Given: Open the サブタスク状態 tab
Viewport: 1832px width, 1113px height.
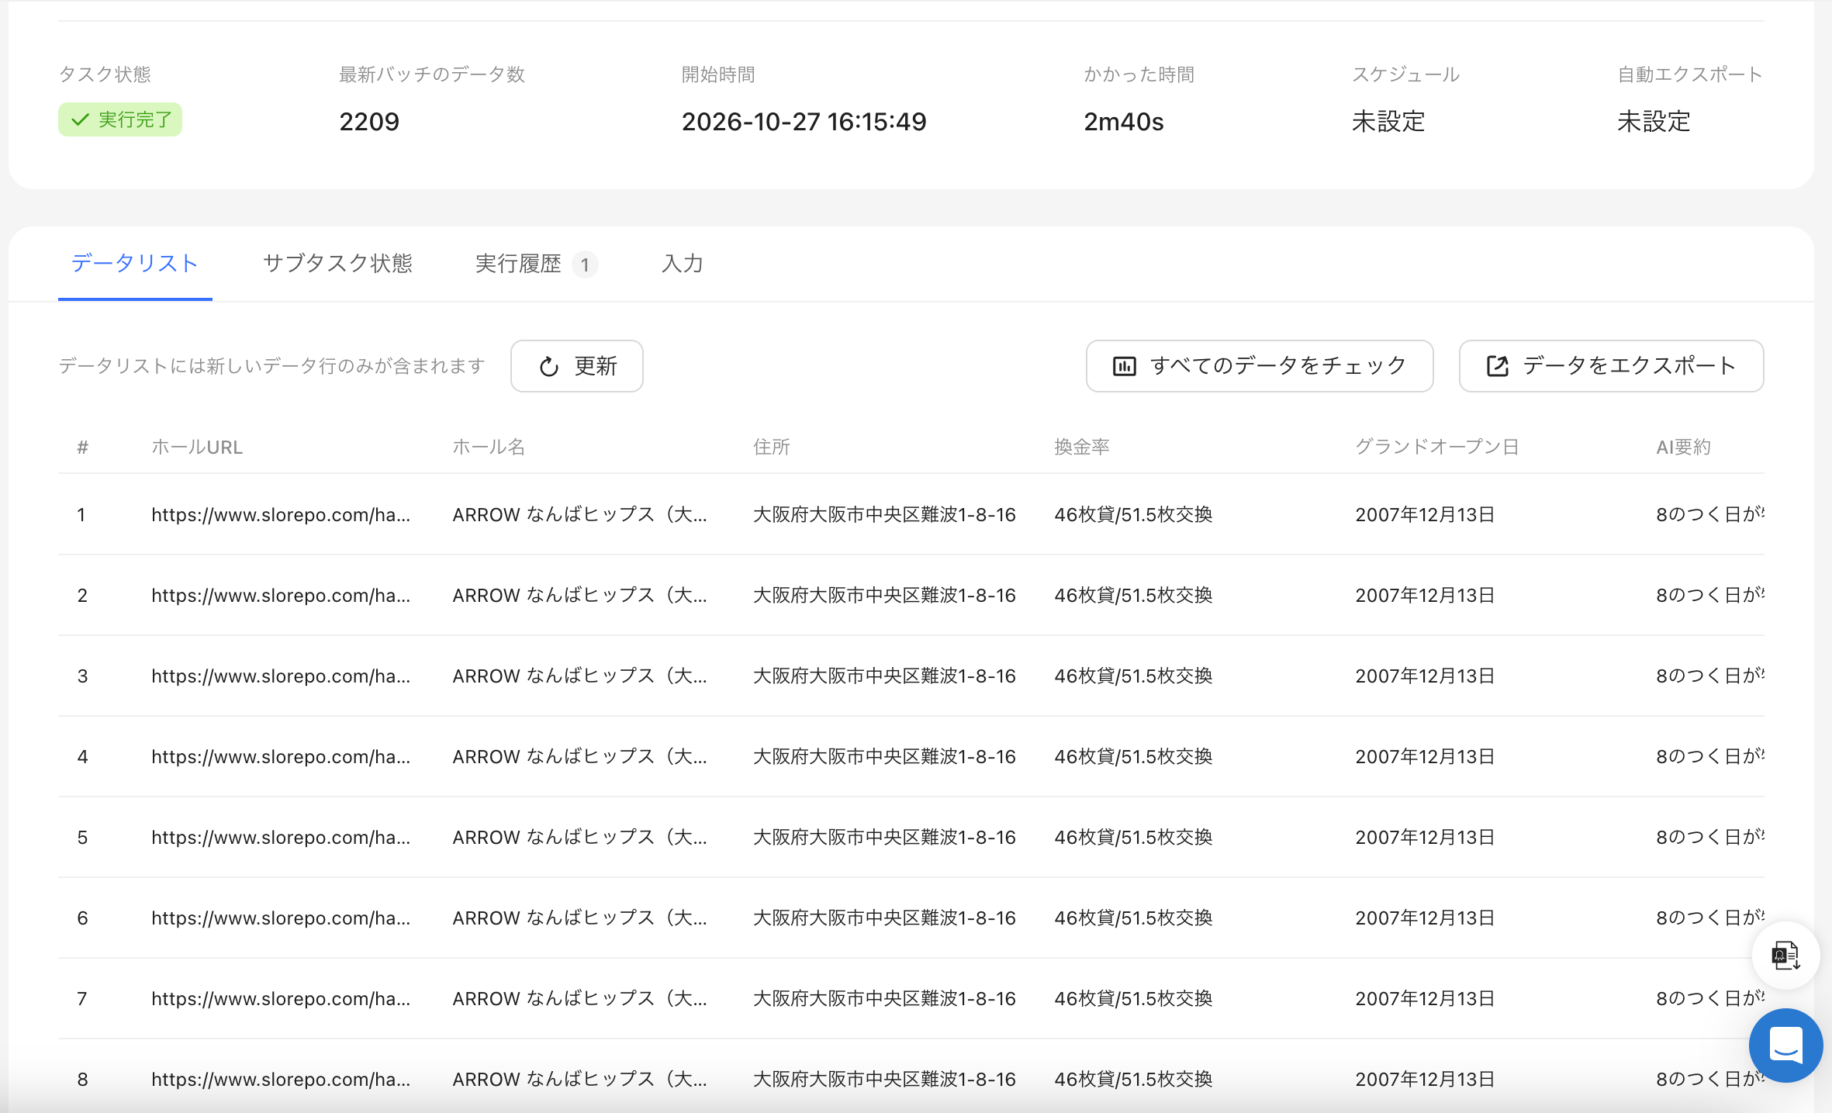Looking at the screenshot, I should pos(337,264).
